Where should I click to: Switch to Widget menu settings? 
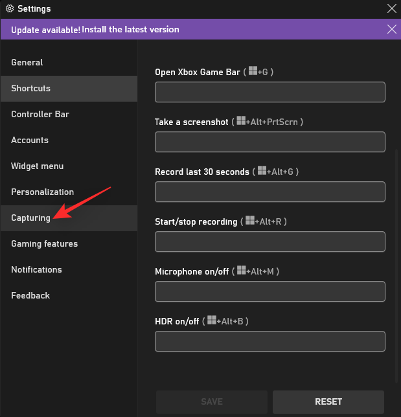click(x=38, y=166)
